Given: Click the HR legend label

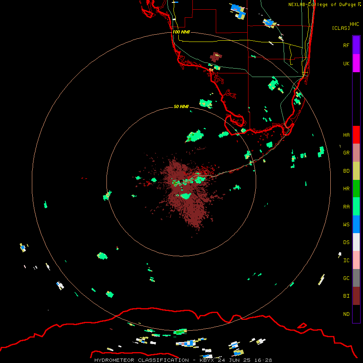Looking at the screenshot, I should (x=346, y=189).
